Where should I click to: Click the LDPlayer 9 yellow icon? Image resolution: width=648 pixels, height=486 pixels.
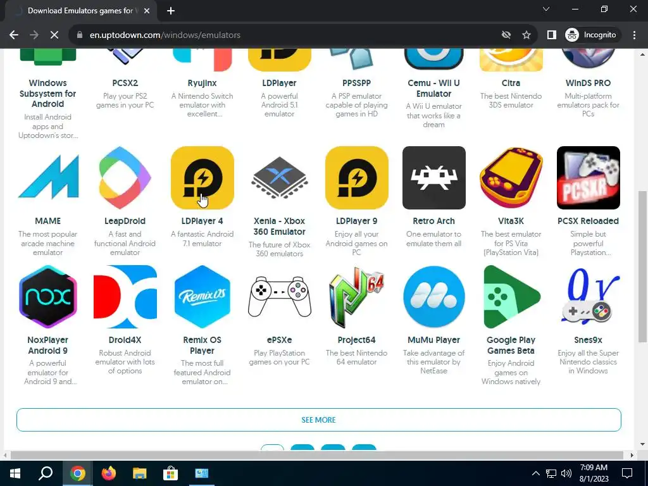point(357,178)
